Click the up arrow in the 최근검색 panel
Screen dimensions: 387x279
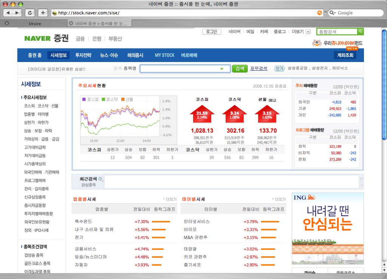click(361, 178)
